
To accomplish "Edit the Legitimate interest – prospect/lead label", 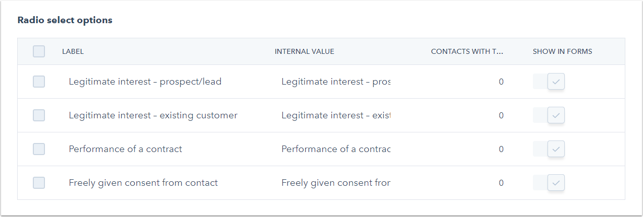I will pyautogui.click(x=145, y=82).
